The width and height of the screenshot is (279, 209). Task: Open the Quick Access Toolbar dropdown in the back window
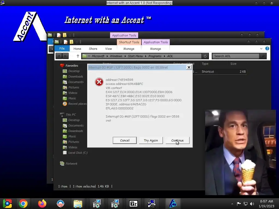tap(70, 35)
